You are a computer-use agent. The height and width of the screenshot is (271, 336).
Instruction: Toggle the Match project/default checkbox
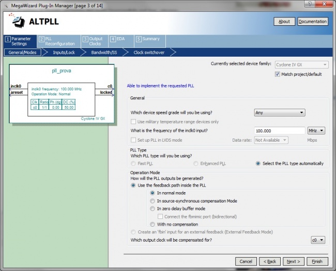tap(278, 74)
